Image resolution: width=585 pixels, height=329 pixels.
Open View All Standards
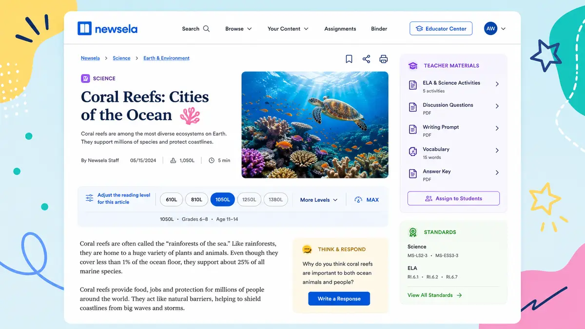click(x=435, y=295)
